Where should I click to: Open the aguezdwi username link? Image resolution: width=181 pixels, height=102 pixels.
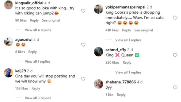(x=24, y=39)
